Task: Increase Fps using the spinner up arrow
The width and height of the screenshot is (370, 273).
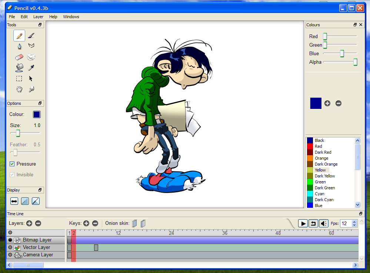Action: [x=354, y=222]
